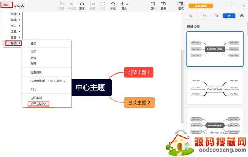Pick the white outlined Central Topic thumbnail
The image size is (248, 157).
pos(215,87)
